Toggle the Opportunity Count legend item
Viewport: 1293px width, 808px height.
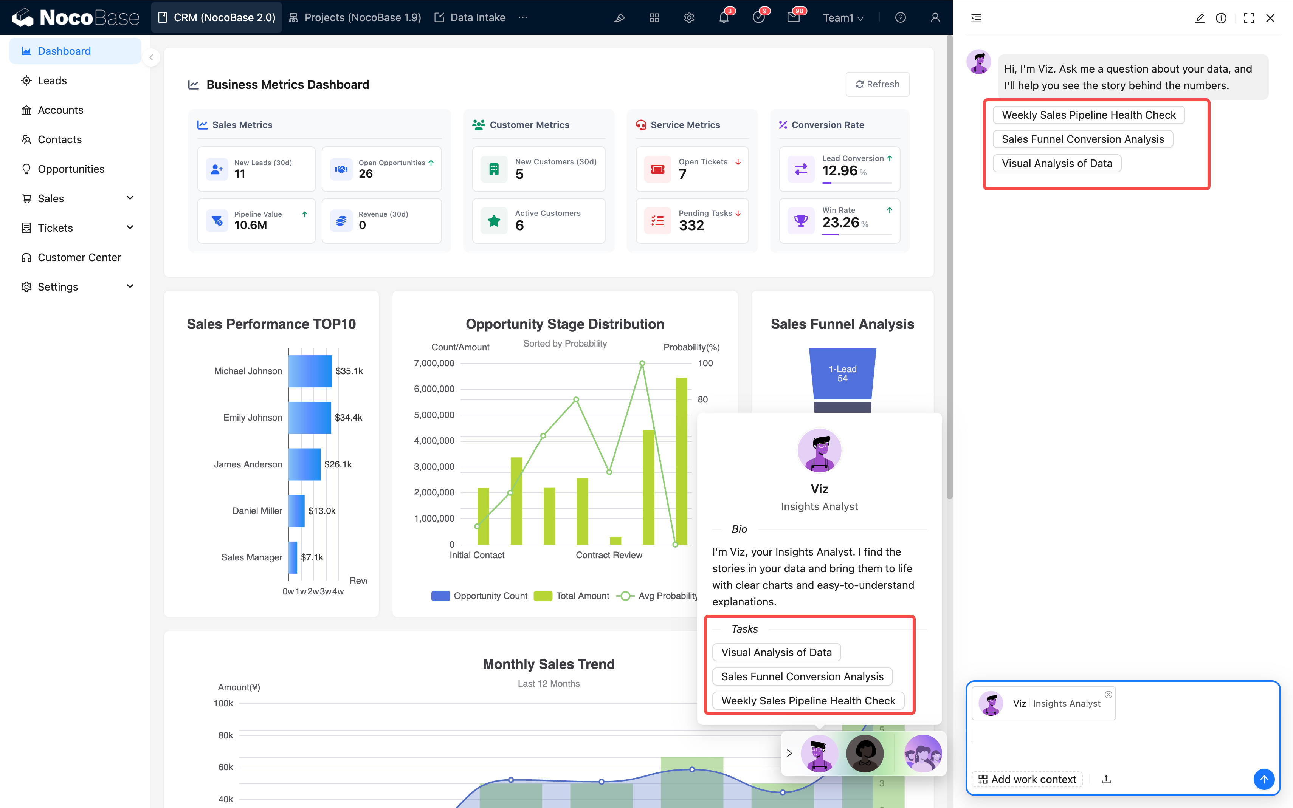pyautogui.click(x=479, y=596)
